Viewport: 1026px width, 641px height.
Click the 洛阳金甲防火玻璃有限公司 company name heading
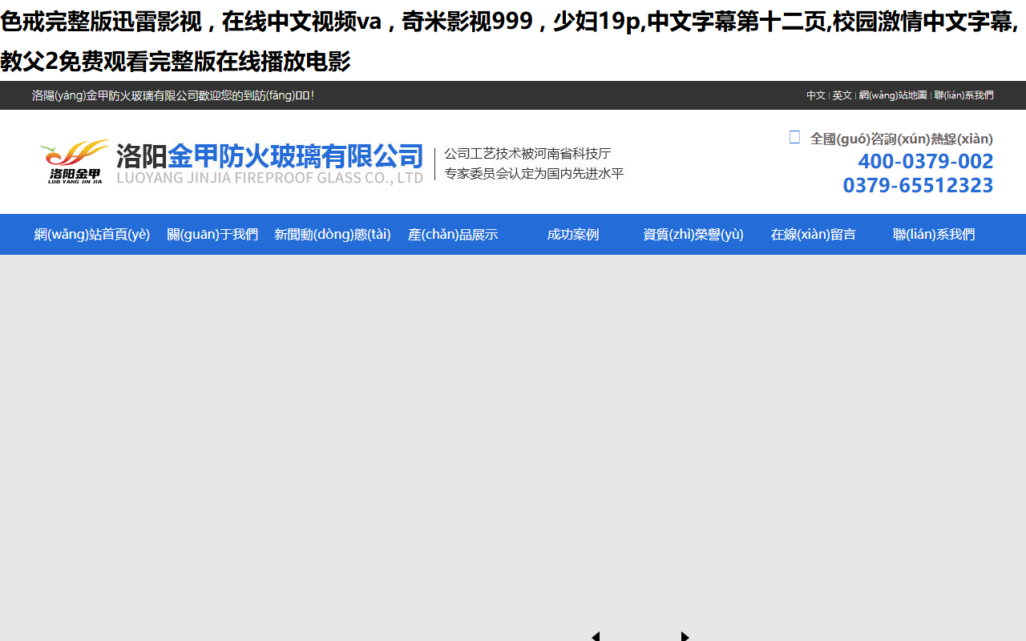269,155
